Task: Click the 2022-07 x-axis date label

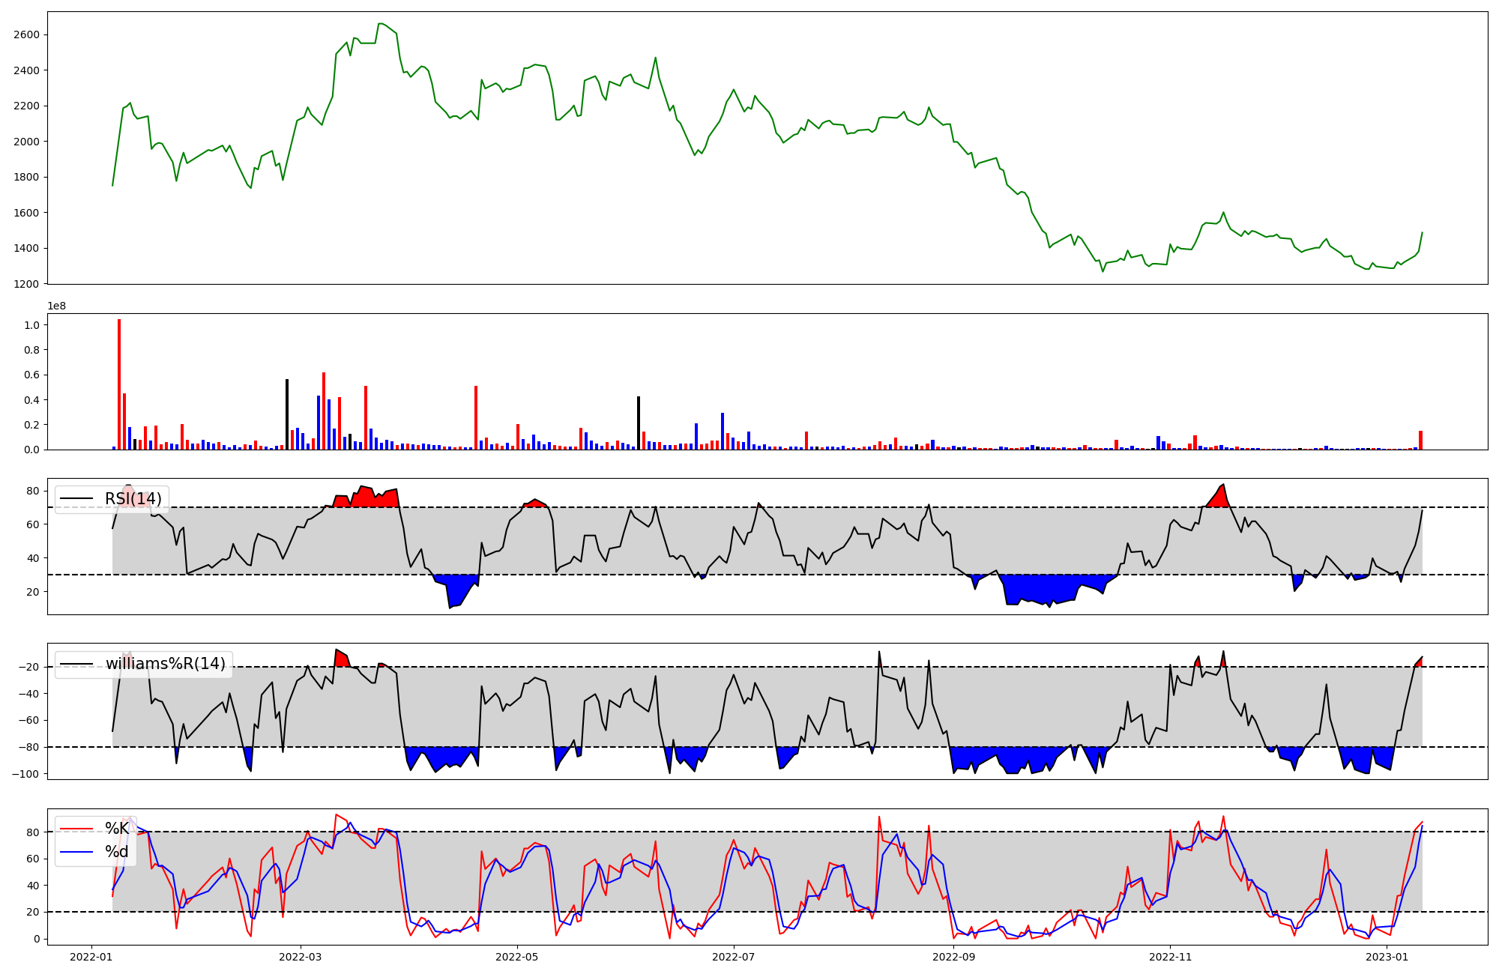Action: point(733,957)
